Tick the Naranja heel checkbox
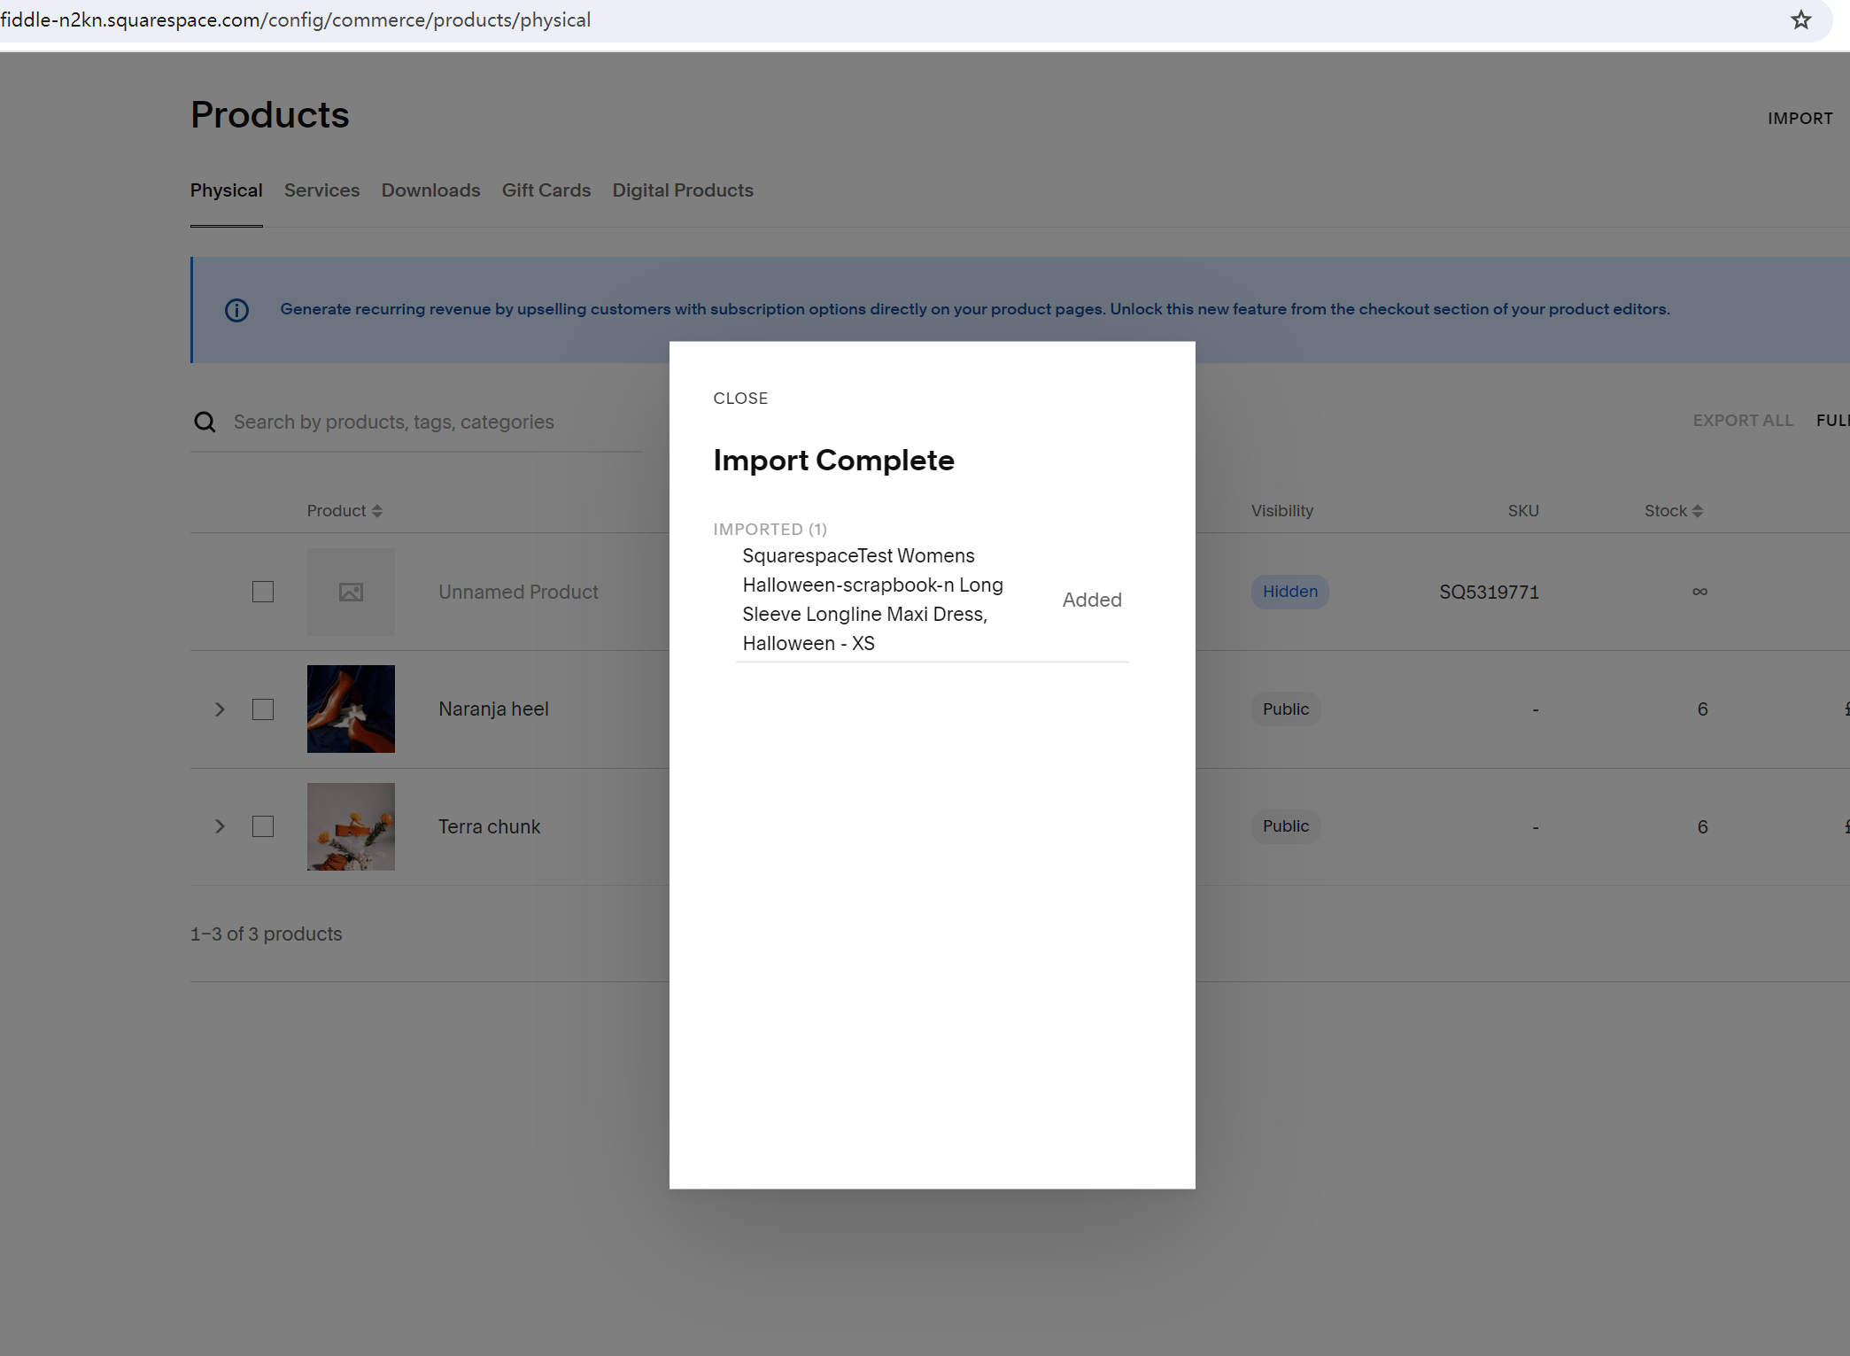 (x=263, y=709)
